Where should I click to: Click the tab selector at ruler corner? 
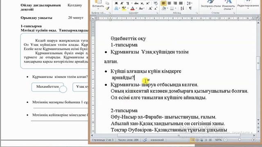(93, 18)
